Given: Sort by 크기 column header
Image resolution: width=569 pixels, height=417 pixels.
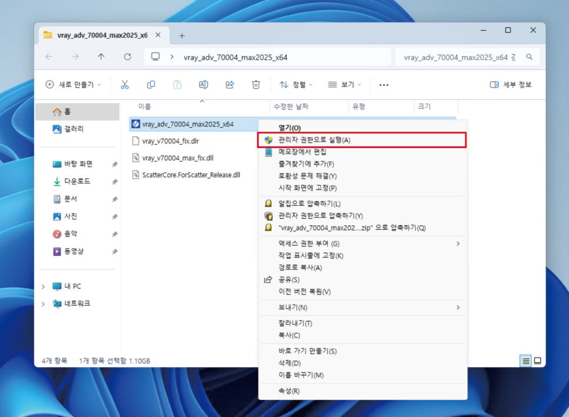Looking at the screenshot, I should pos(436,106).
